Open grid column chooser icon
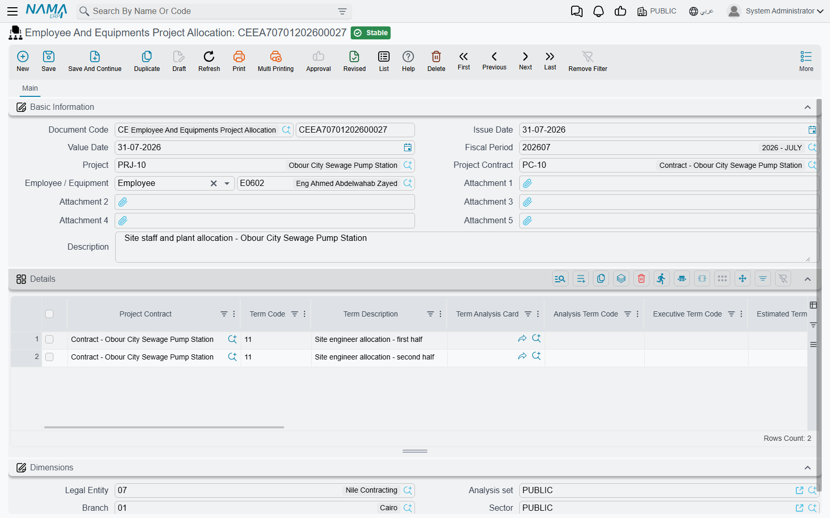The width and height of the screenshot is (830, 518). click(813, 305)
